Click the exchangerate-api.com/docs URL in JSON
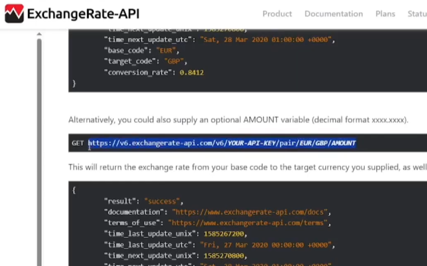Screen dimensions: 427x266 250,212
